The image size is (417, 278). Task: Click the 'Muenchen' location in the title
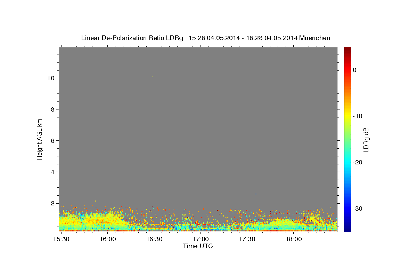click(315, 38)
